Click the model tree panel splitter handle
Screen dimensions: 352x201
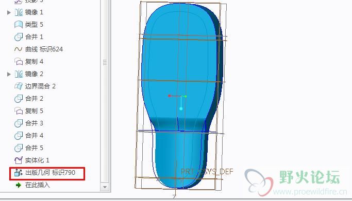click(105, 62)
